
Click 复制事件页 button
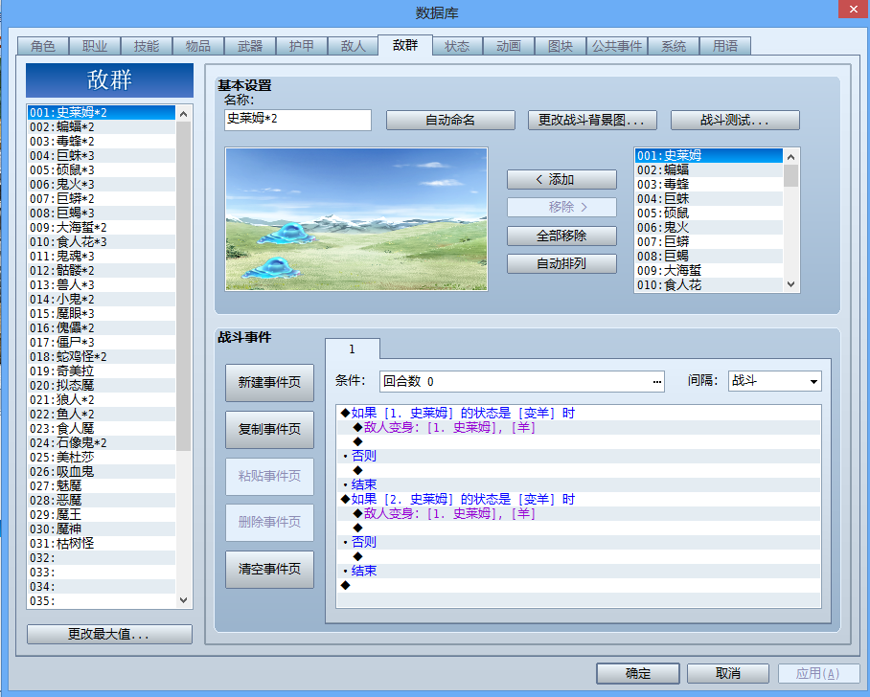coord(269,429)
